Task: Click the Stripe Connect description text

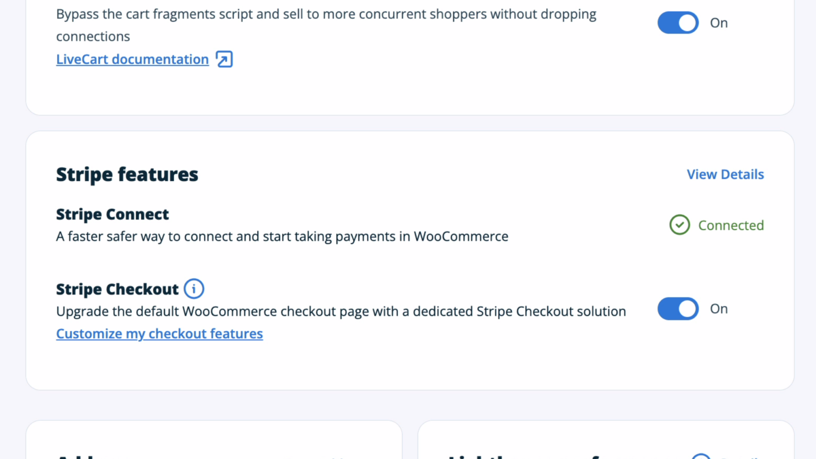Action: 282,236
